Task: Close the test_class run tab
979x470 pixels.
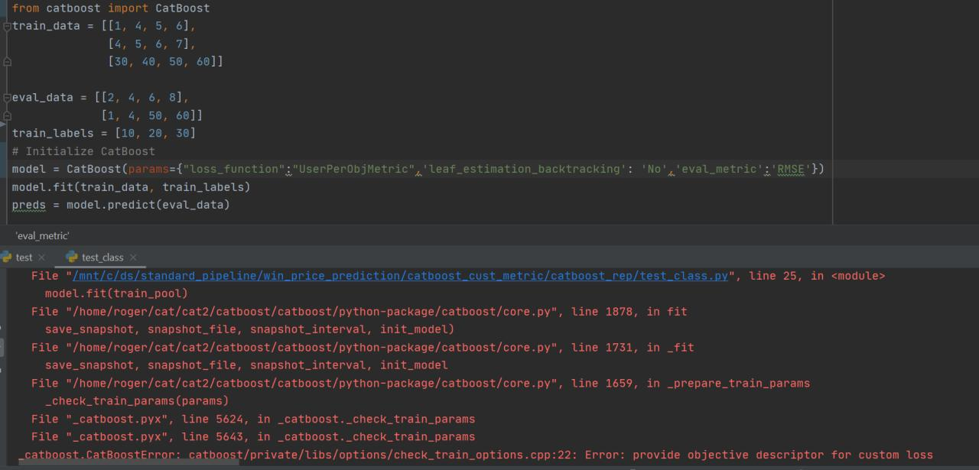Action: click(133, 258)
